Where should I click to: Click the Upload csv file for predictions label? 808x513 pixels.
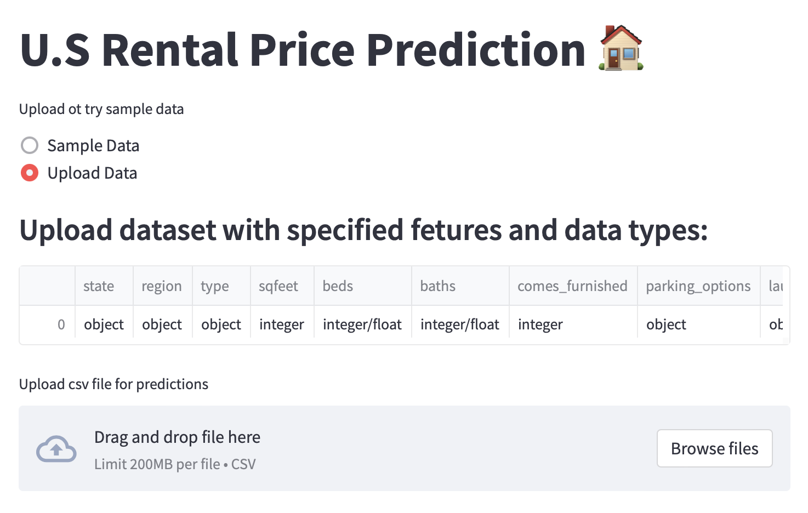click(113, 384)
